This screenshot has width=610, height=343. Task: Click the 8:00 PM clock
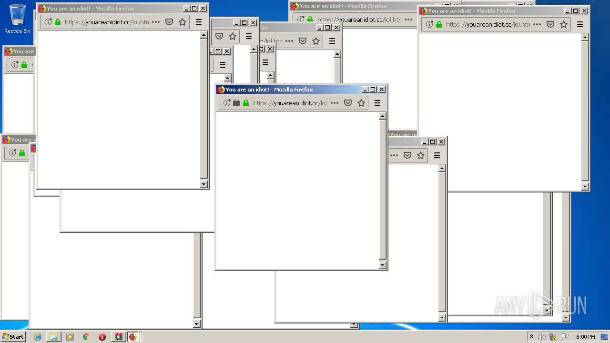click(x=585, y=337)
